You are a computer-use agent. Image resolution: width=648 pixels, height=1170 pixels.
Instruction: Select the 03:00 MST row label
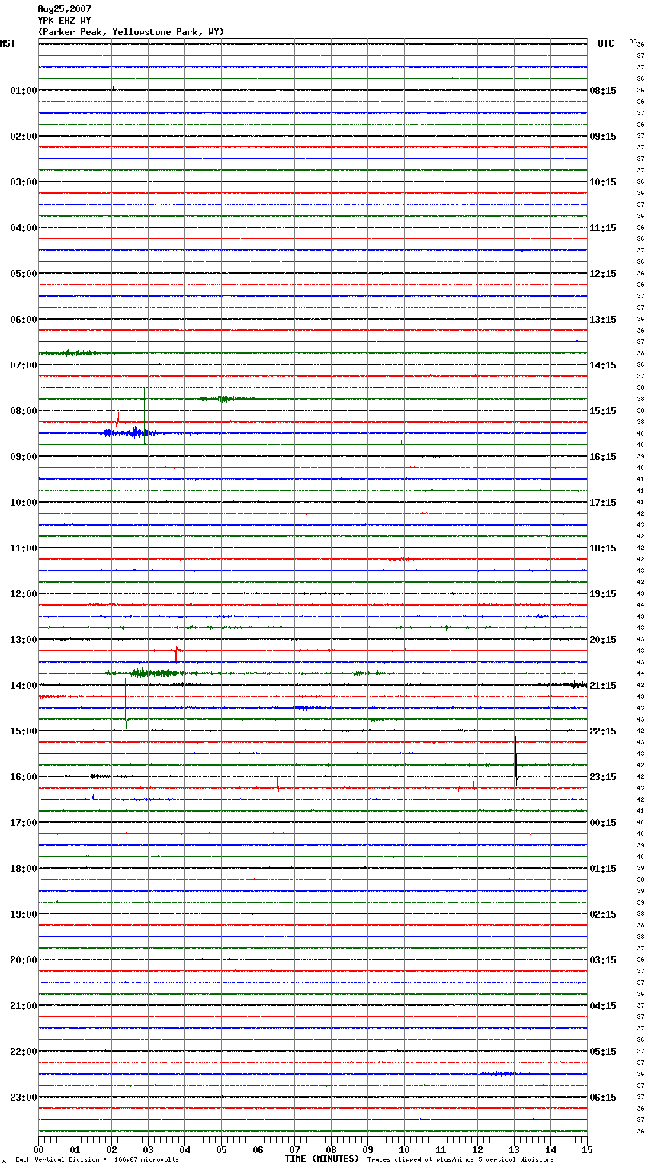(24, 182)
